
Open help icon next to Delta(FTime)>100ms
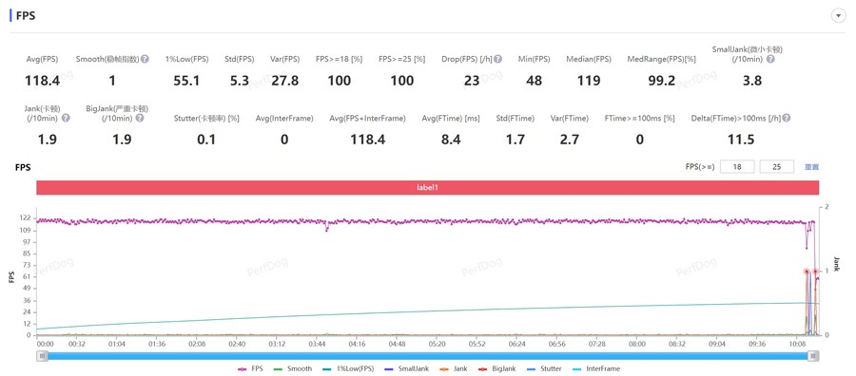[787, 118]
